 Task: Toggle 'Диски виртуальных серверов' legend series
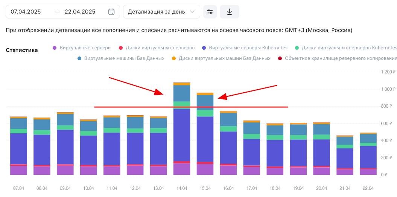click(157, 48)
